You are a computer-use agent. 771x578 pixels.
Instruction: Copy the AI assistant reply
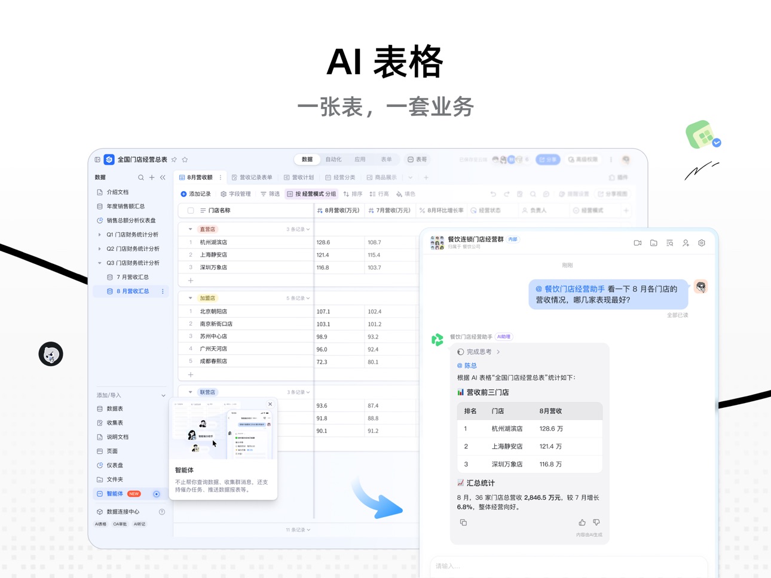coord(463,522)
